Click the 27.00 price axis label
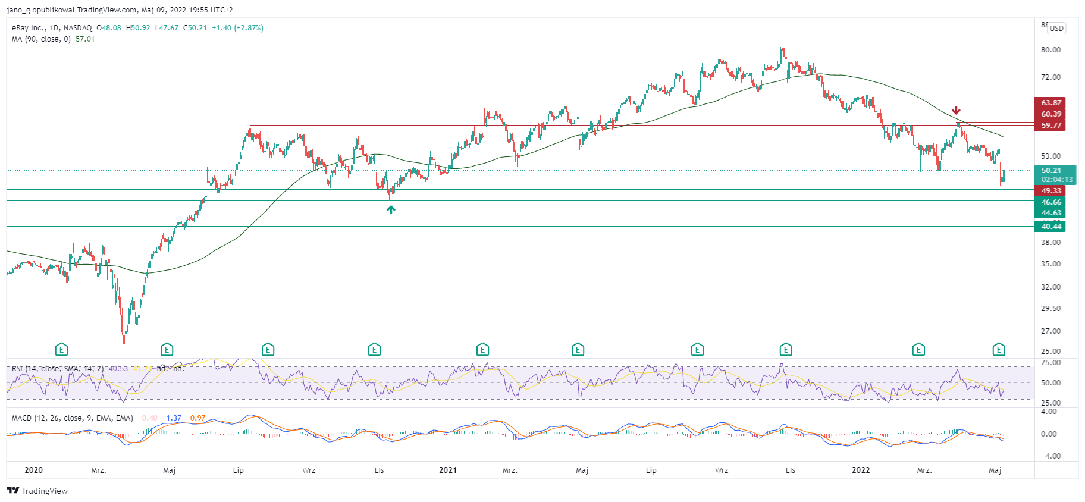 tap(1050, 331)
